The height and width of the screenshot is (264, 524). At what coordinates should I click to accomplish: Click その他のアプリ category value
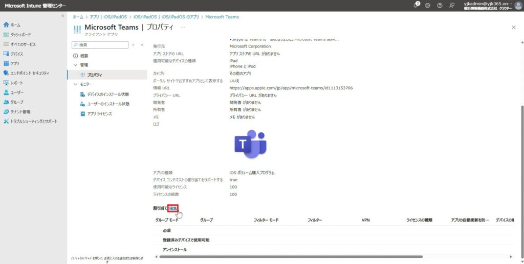click(x=241, y=74)
